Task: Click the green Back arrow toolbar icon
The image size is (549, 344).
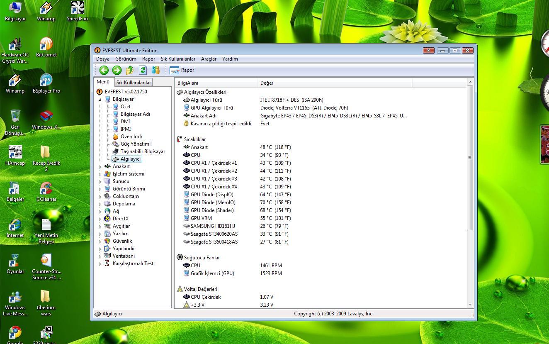Action: 104,70
